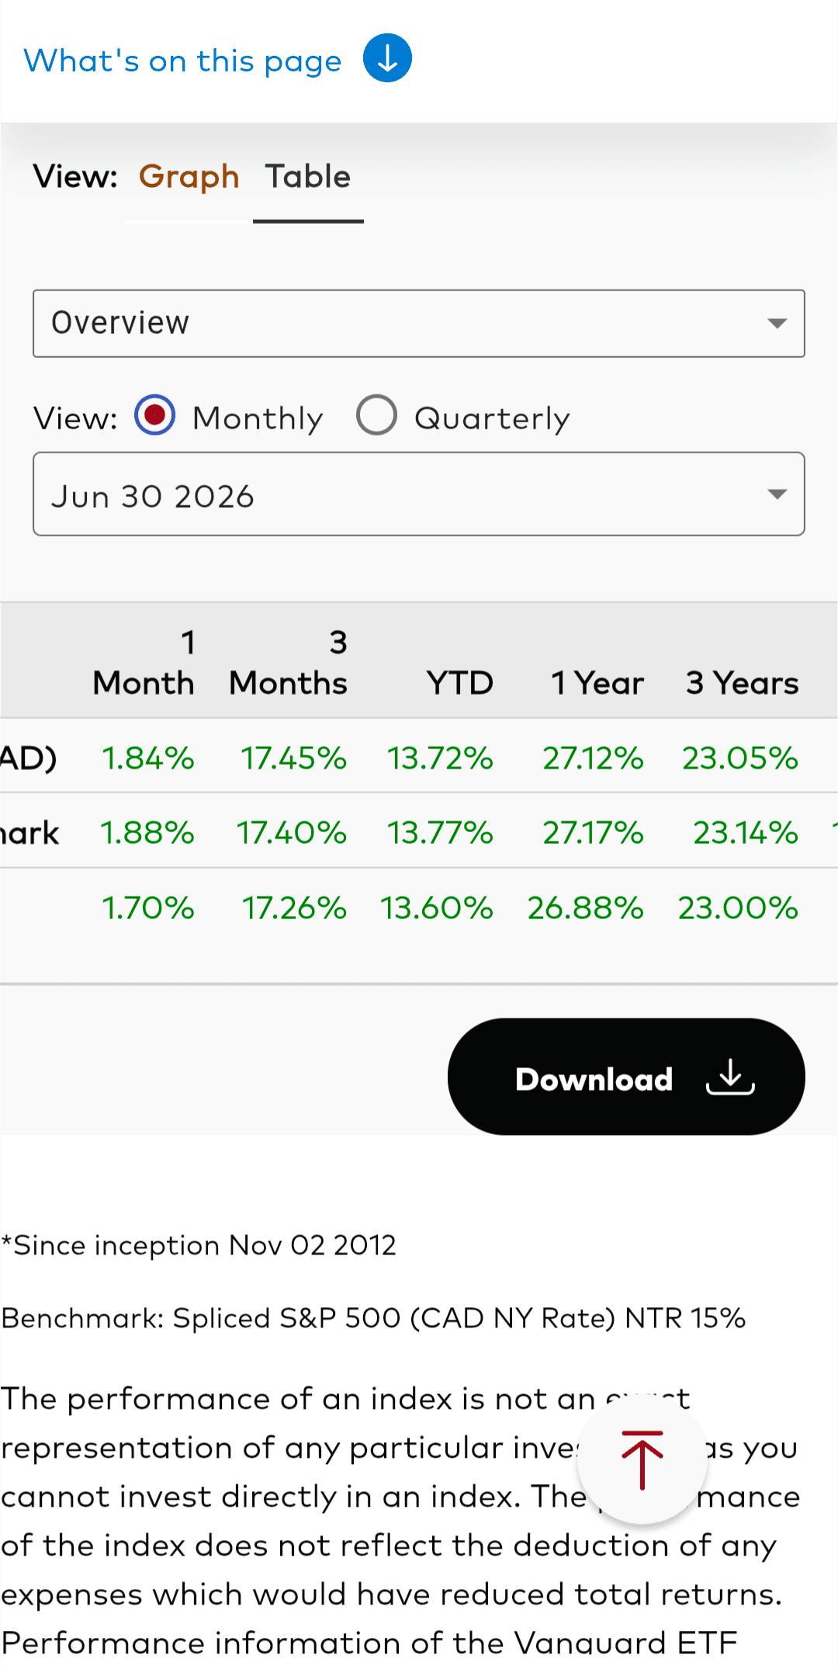The image size is (838, 1669).
Task: Click the 3 Years column header
Action: tap(742, 683)
